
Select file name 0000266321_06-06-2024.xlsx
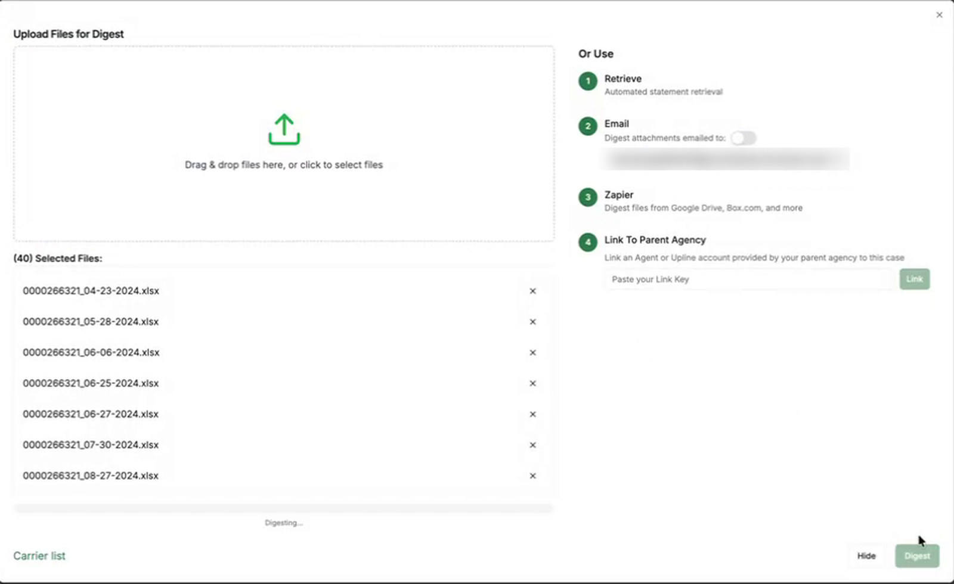click(91, 353)
